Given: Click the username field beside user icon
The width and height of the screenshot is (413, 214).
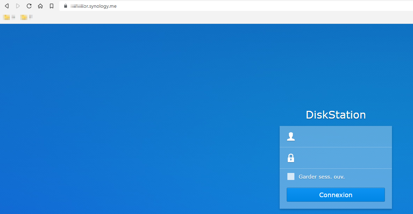Looking at the screenshot, I should (x=336, y=136).
